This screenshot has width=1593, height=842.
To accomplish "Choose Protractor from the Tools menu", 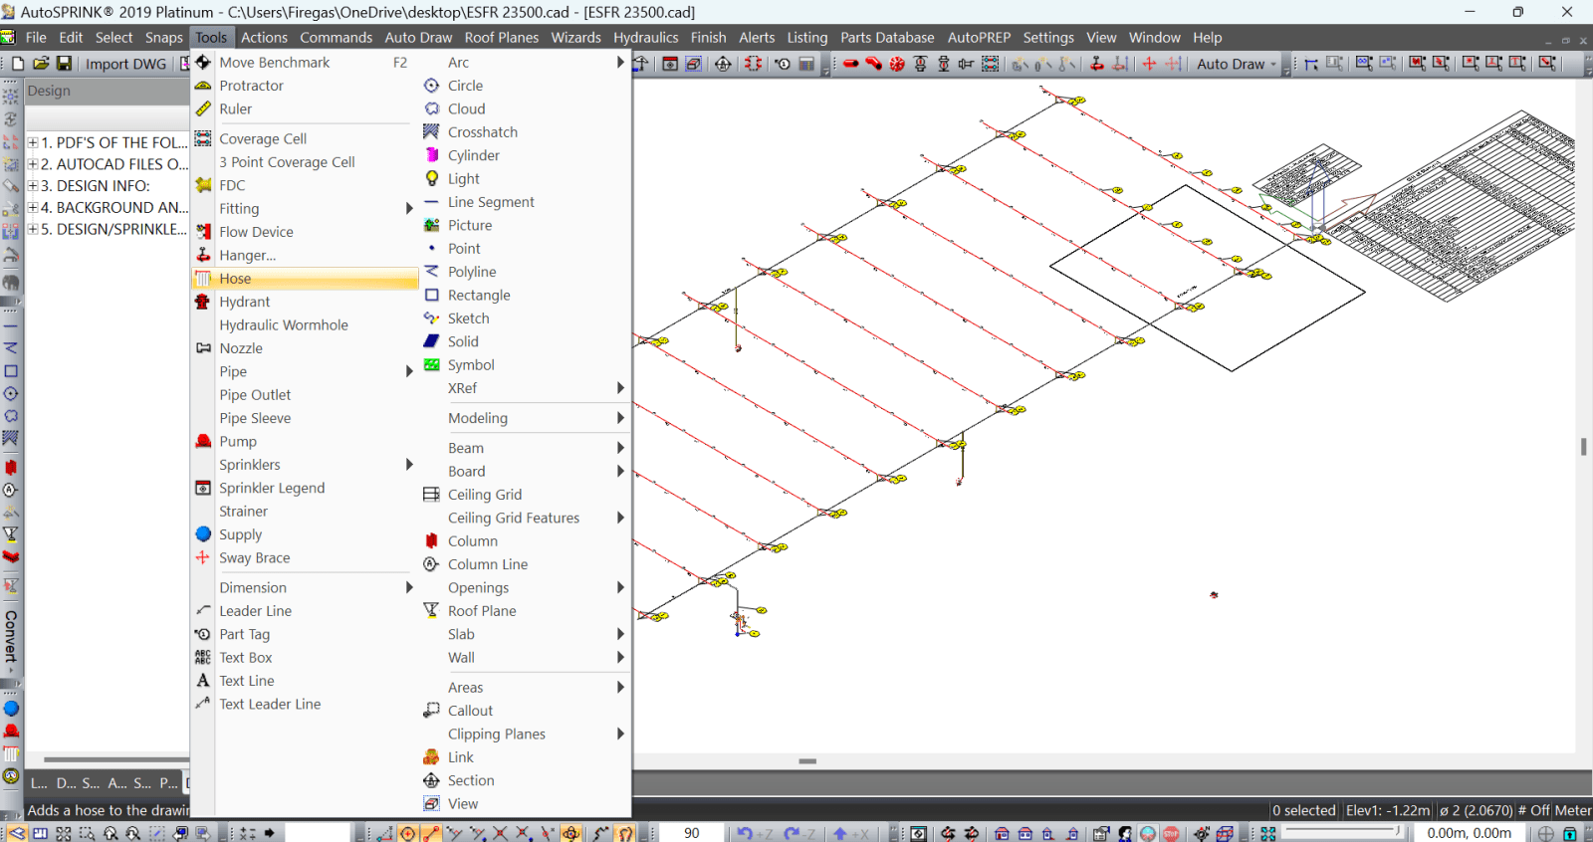I will [x=251, y=86].
